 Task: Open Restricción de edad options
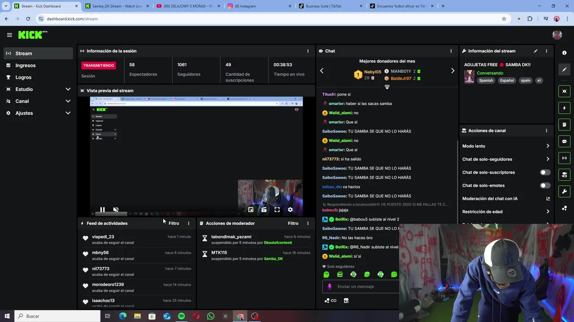click(506, 212)
